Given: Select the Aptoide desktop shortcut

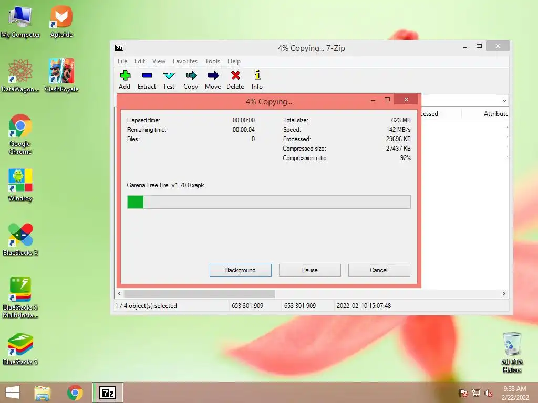Looking at the screenshot, I should click(x=61, y=21).
